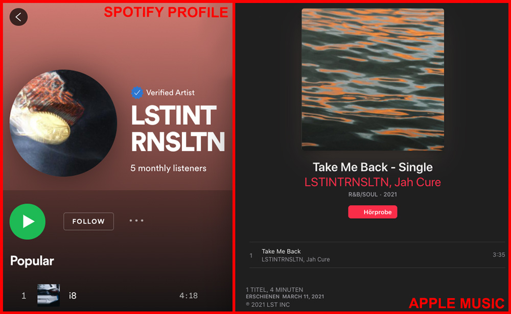Click the Popular section heading
511x314 pixels.
tap(32, 261)
